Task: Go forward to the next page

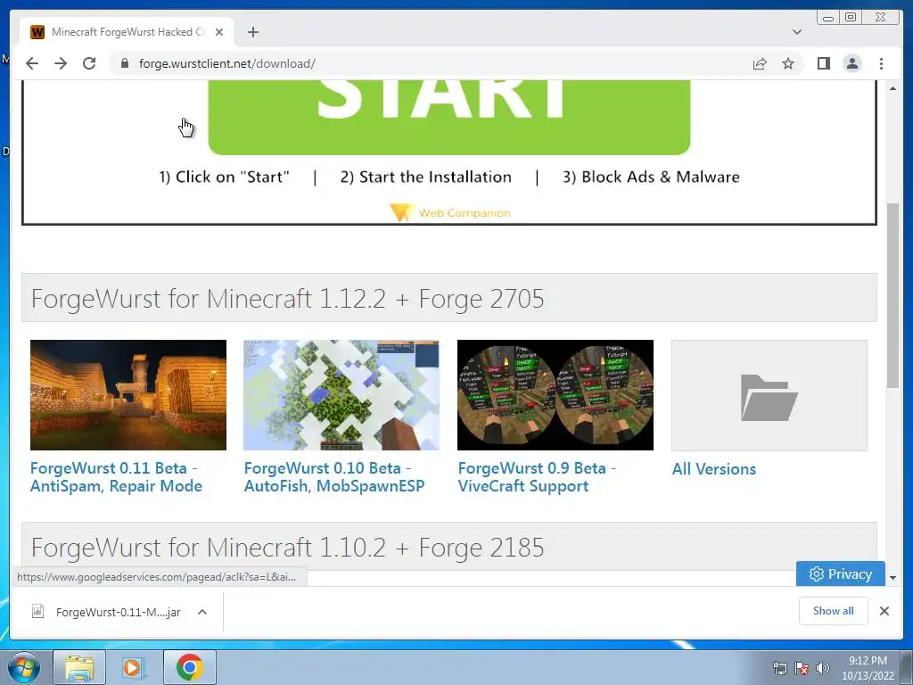Action: click(x=61, y=63)
